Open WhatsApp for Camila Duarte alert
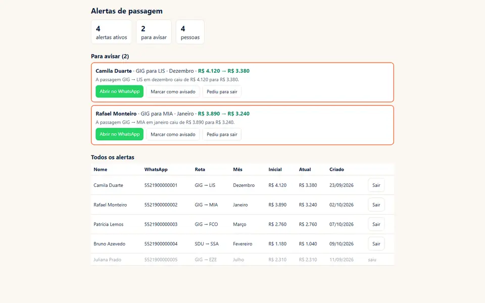 click(x=119, y=91)
